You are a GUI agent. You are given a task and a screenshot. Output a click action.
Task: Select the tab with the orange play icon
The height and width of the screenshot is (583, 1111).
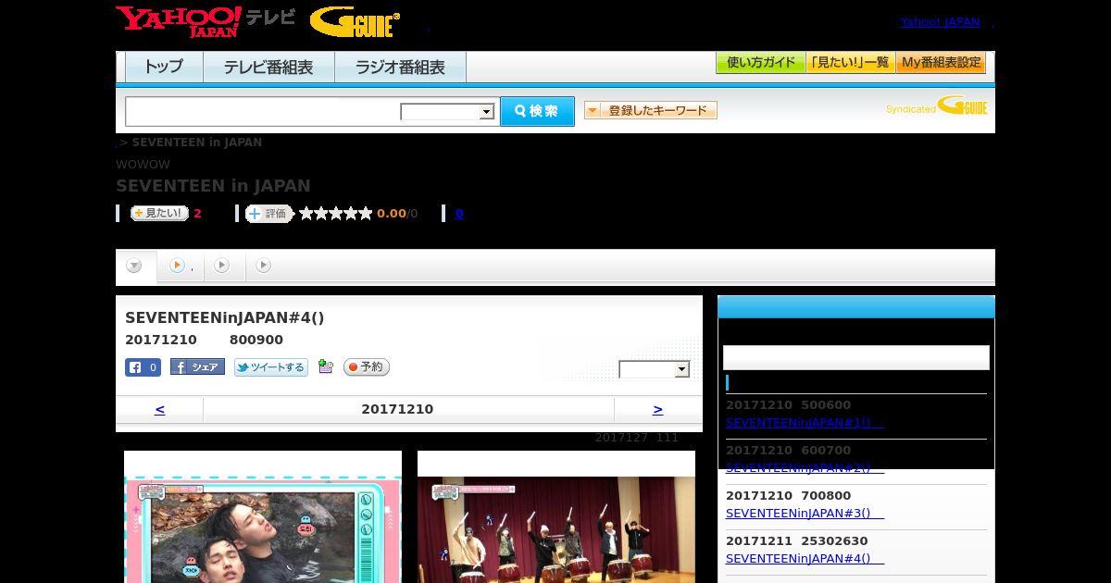click(x=178, y=266)
